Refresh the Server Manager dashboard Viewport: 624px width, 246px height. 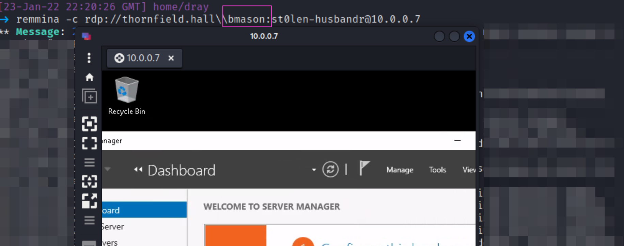(x=330, y=169)
